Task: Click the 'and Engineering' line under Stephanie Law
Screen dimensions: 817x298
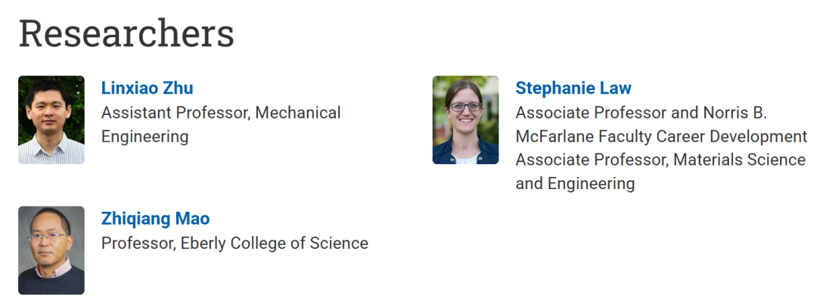Action: 575,183
